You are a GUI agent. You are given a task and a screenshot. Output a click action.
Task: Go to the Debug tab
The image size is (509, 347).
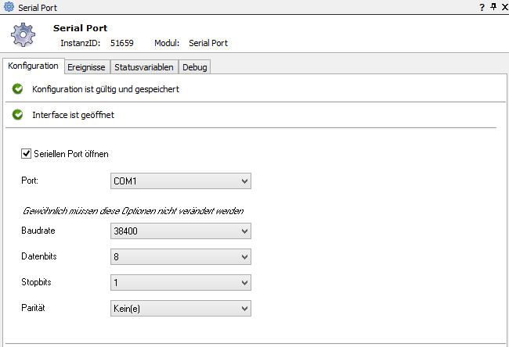click(x=194, y=67)
